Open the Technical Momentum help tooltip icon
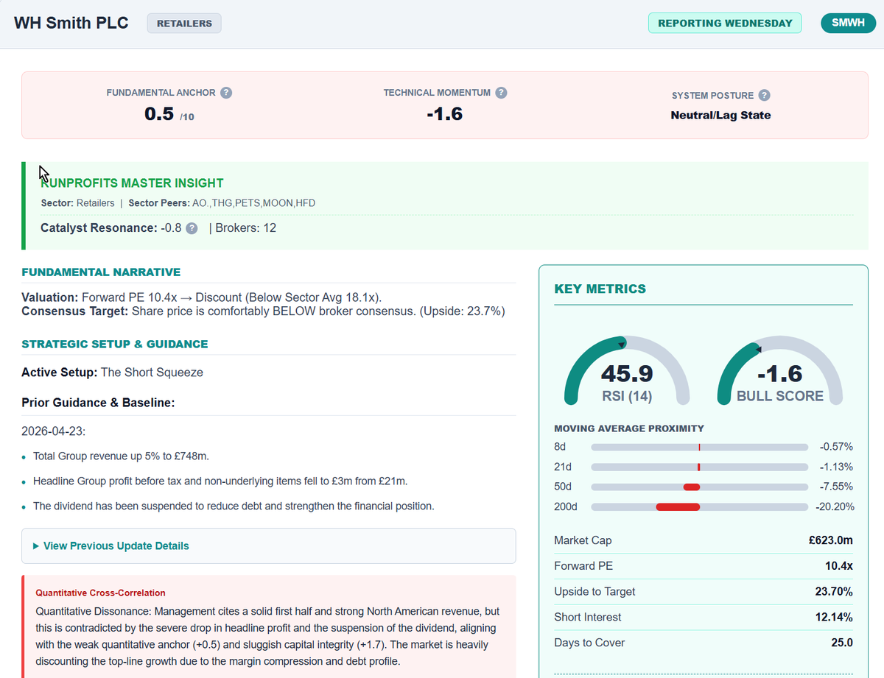 click(501, 93)
